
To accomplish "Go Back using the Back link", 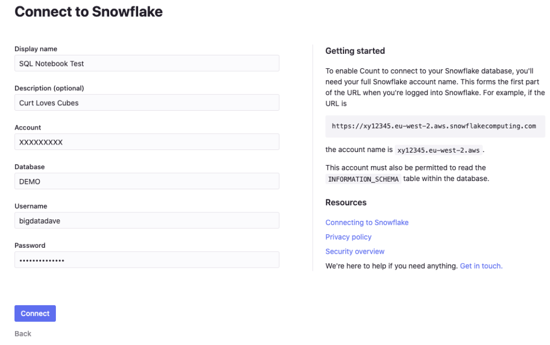I will pos(23,334).
